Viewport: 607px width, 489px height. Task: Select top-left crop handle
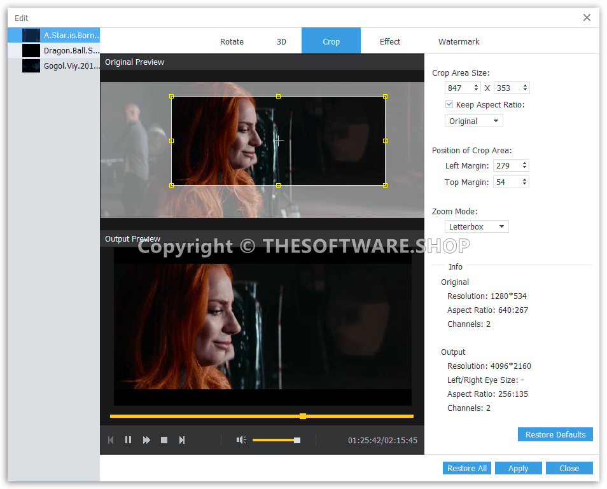[x=172, y=96]
